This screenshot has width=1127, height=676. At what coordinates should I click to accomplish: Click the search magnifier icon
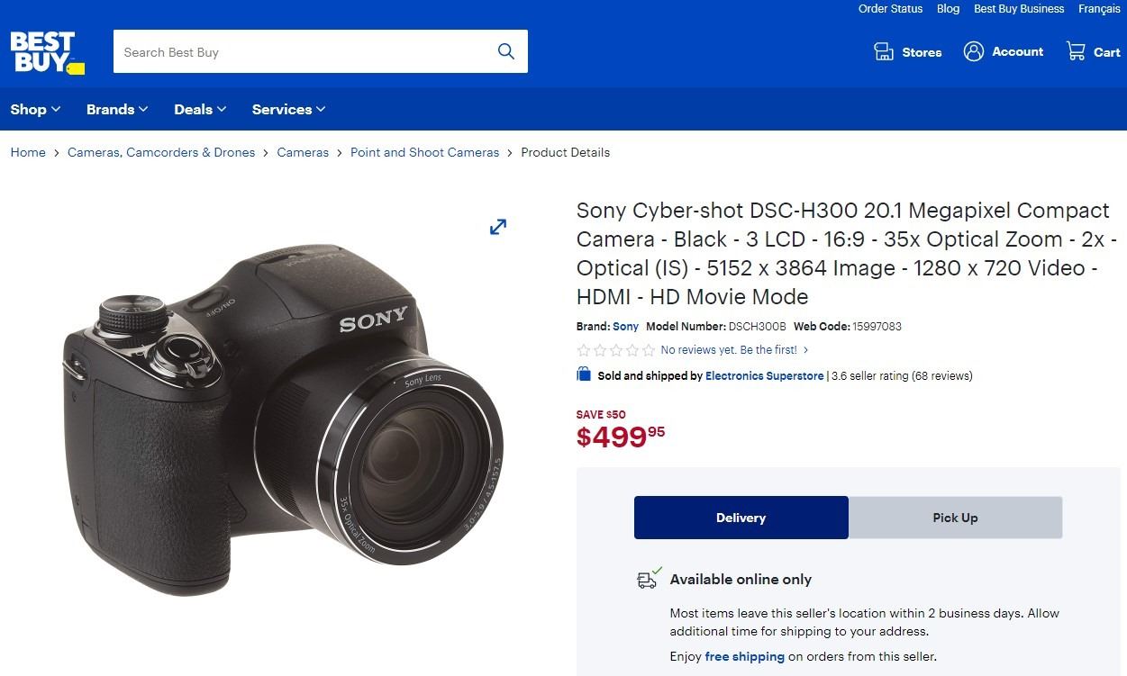tap(506, 51)
